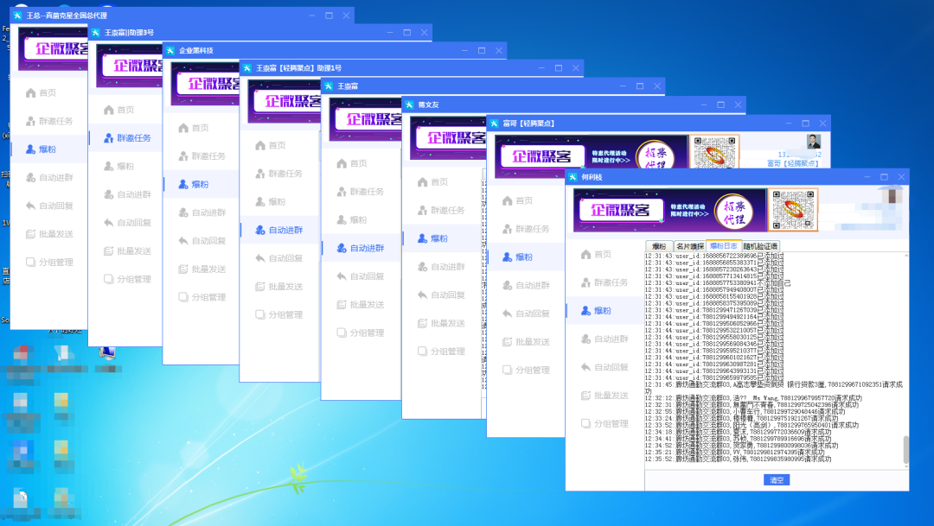Select 群邀任务 in the 王崇富||助理3号 window

coord(127,138)
